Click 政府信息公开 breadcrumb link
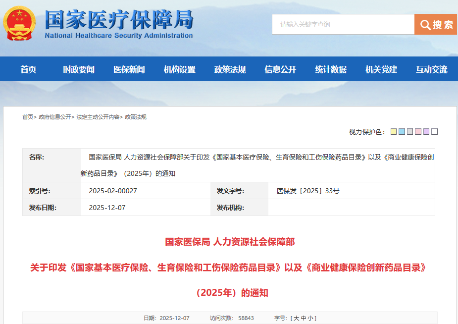The width and height of the screenshot is (458, 324). [x=54, y=117]
